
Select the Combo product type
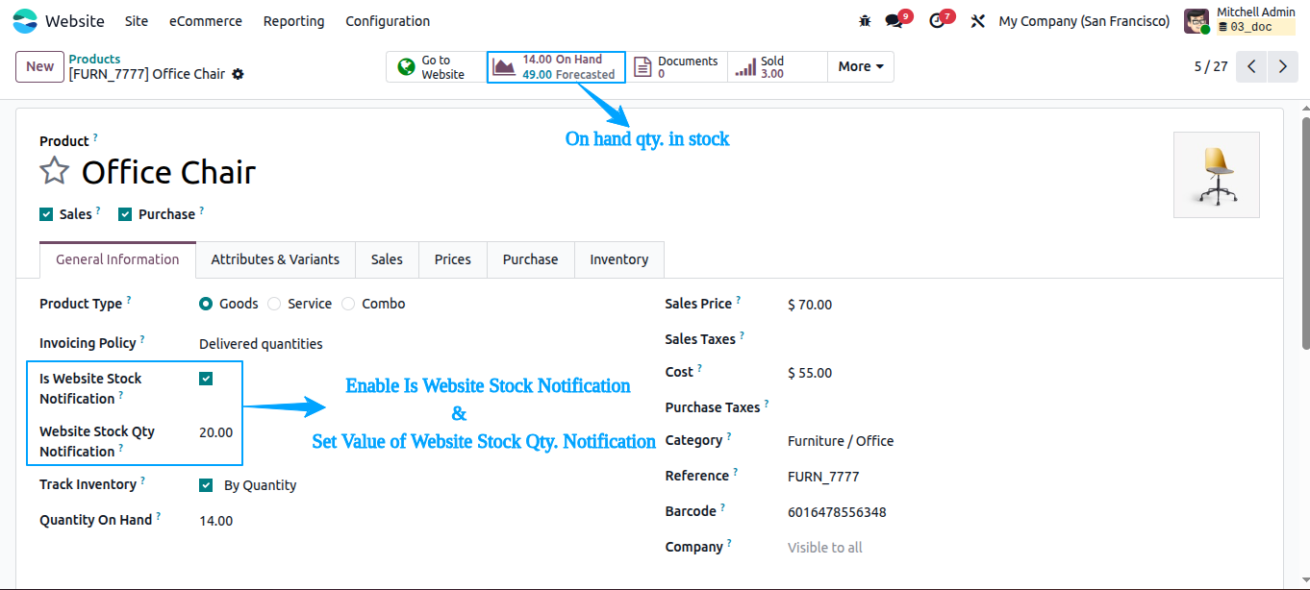(x=348, y=304)
